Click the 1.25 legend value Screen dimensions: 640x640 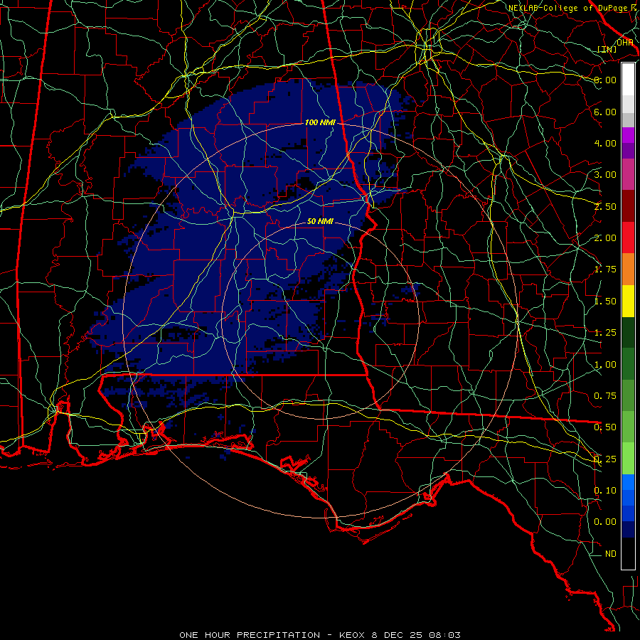(605, 333)
